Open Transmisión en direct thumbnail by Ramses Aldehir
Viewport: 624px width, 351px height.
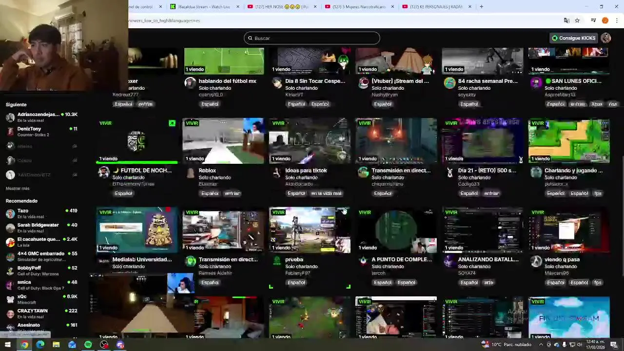(223, 230)
